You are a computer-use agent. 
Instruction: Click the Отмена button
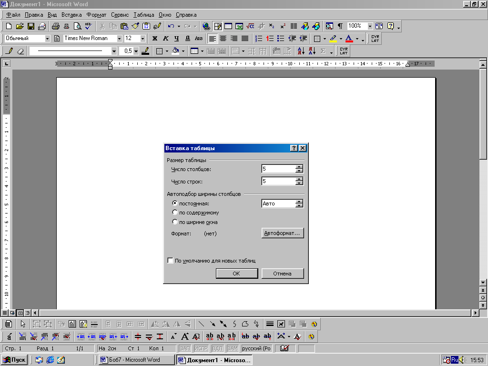(283, 273)
